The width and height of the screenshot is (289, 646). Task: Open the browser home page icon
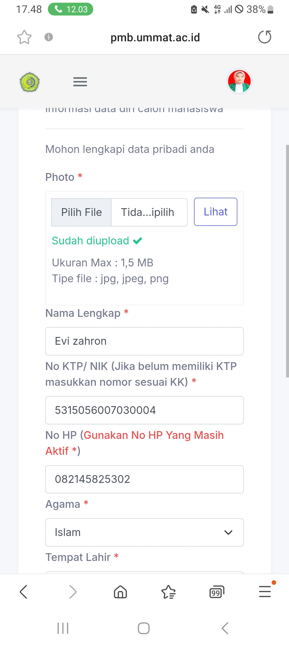click(x=120, y=592)
